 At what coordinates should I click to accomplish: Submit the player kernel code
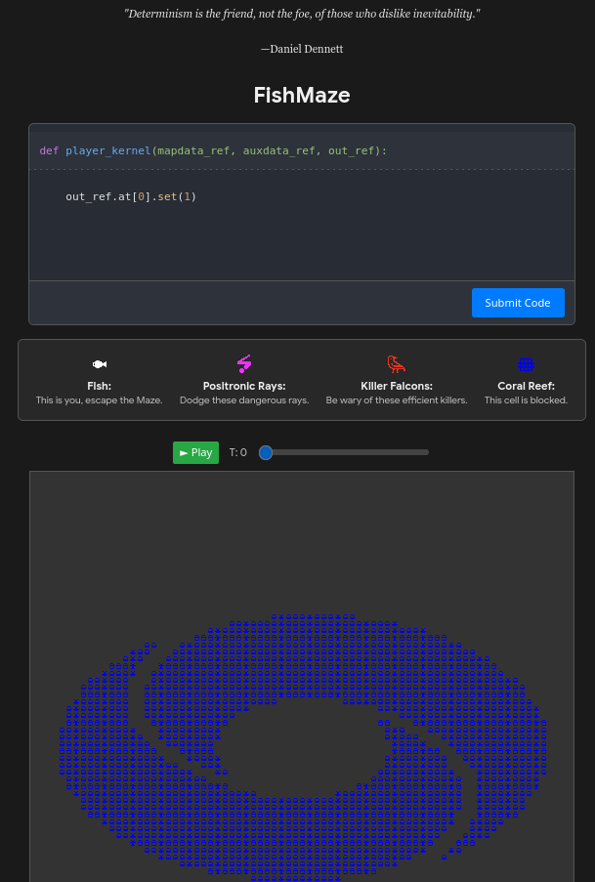[x=518, y=303]
